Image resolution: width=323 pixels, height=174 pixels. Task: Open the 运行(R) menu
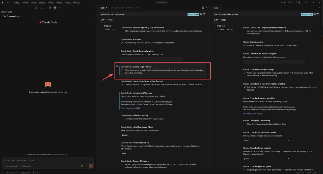click(x=59, y=3)
